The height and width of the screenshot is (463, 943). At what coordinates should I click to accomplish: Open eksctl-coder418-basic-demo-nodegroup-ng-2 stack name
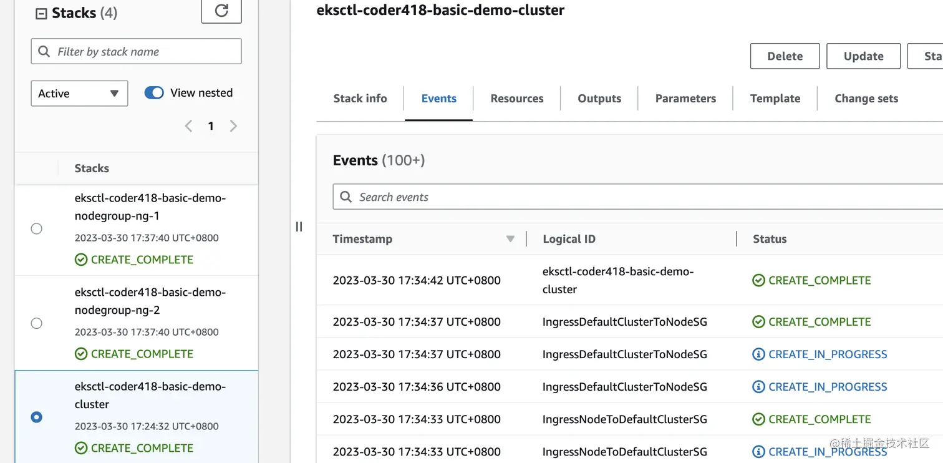150,301
